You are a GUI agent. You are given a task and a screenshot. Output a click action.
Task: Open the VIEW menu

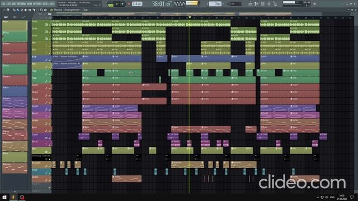point(30,4)
